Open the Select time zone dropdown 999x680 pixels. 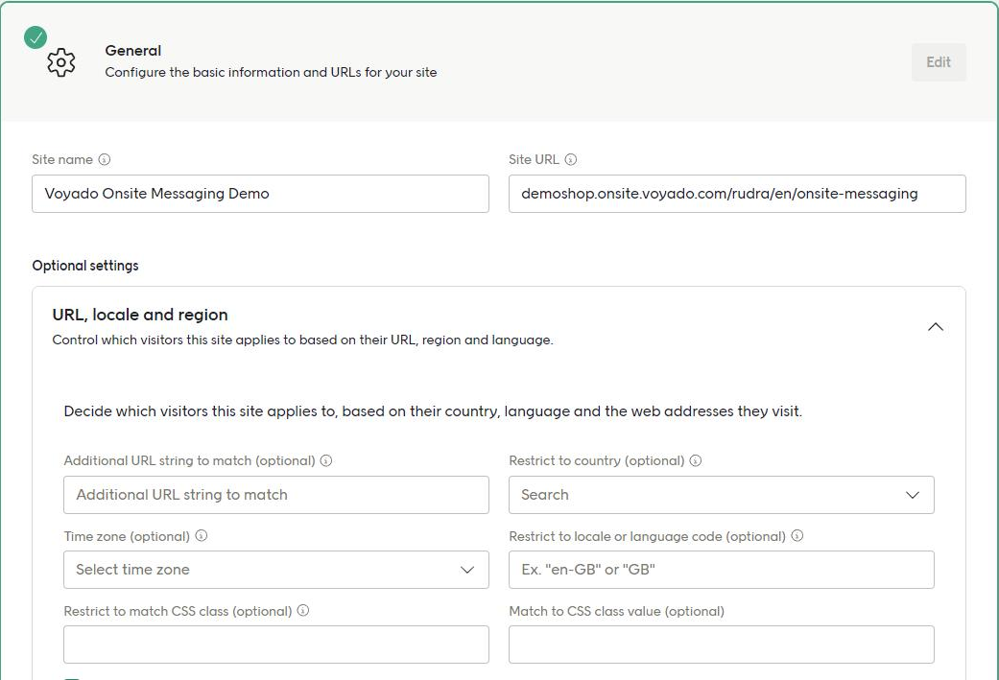coord(275,569)
